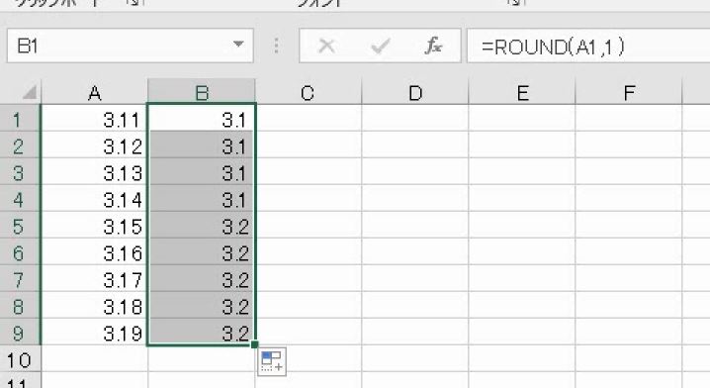Select column B header
This screenshot has height=388, width=710.
[x=202, y=92]
